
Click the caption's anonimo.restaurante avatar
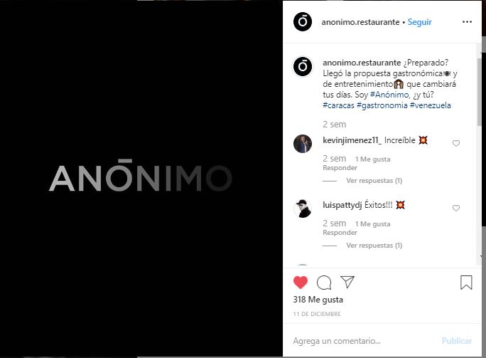(x=303, y=66)
